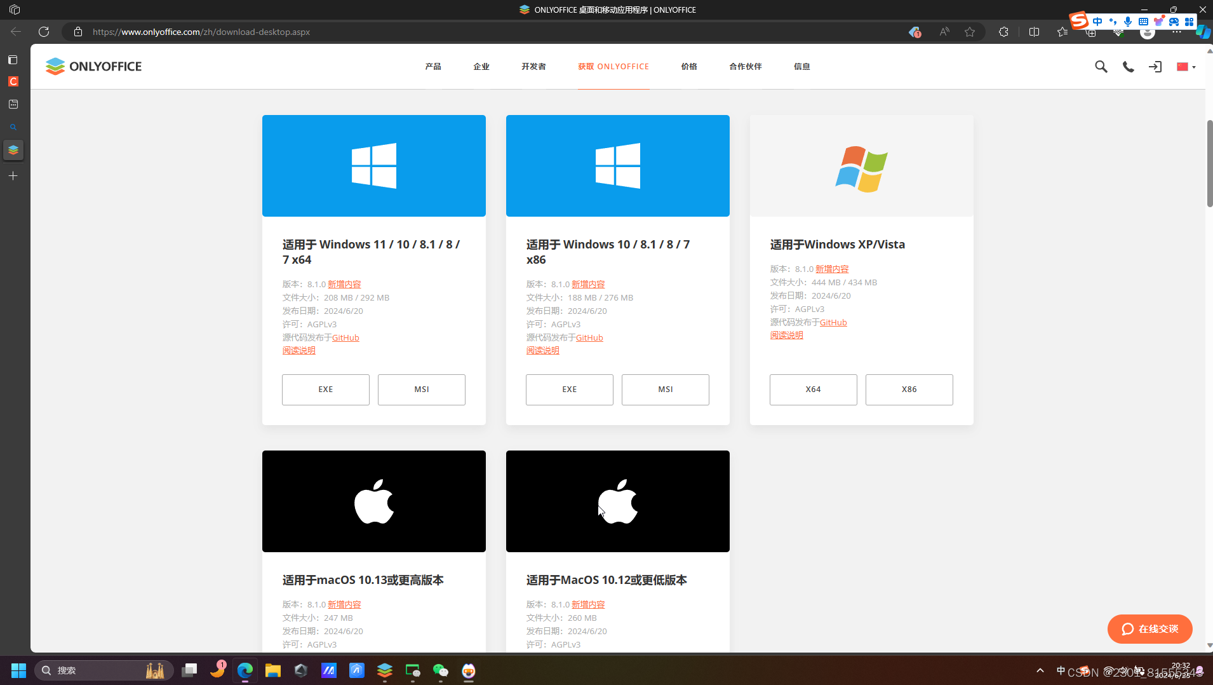
Task: Open GitHub link in Windows x86 card
Action: [x=589, y=337]
